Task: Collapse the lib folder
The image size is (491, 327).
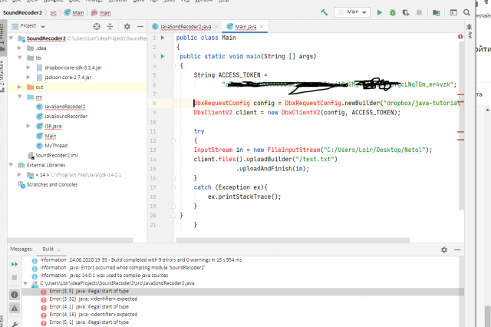Action: pos(19,58)
